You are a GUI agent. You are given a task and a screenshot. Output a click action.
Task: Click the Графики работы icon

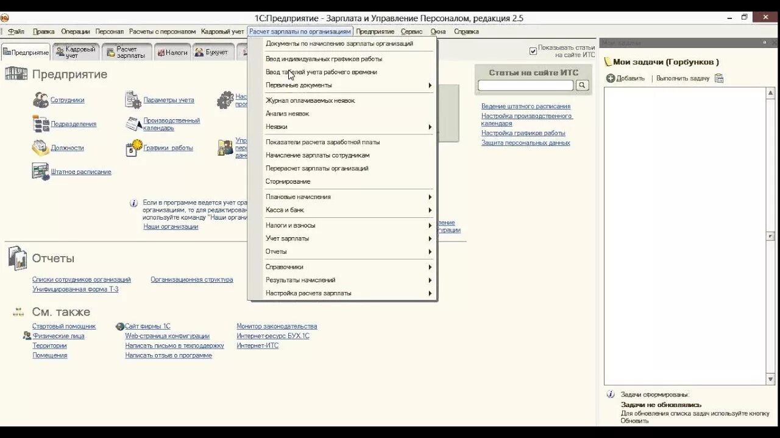[133, 148]
